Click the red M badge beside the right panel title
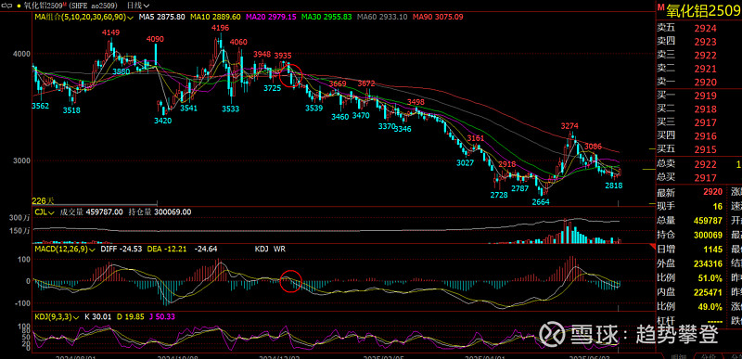This screenshot has height=359, width=742. point(661,7)
